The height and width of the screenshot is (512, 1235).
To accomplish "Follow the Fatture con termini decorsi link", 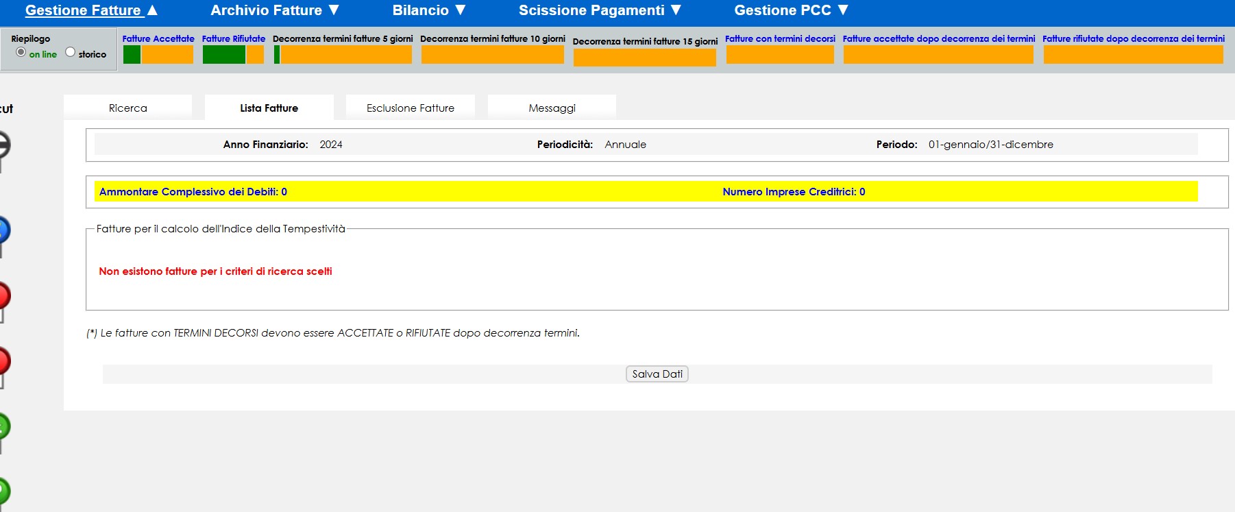I will (x=780, y=39).
